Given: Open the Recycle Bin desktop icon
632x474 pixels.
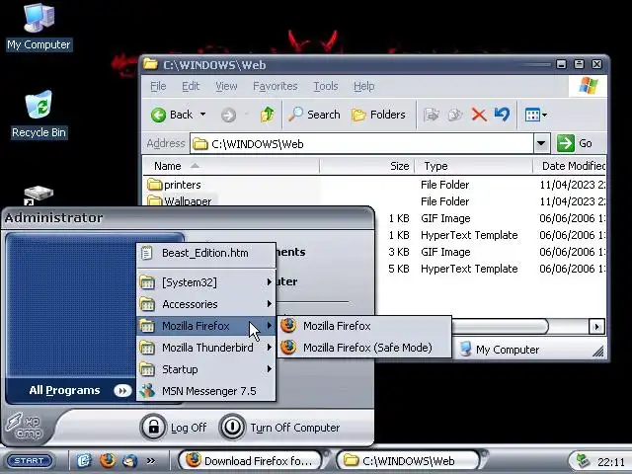Looking at the screenshot, I should tap(39, 115).
